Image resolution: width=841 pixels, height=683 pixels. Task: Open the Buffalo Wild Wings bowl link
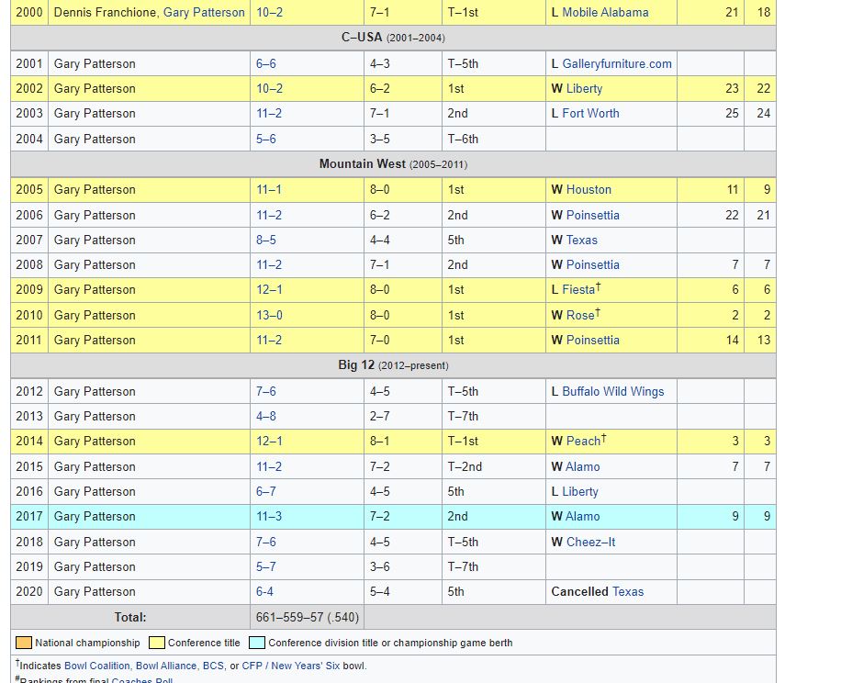(x=613, y=391)
